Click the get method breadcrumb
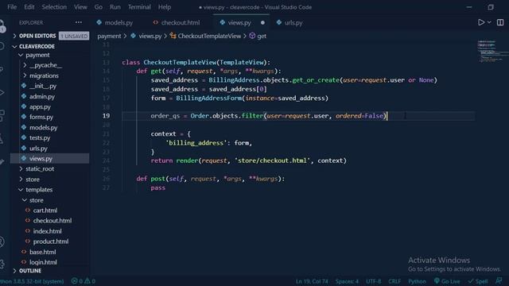The height and width of the screenshot is (286, 509). pyautogui.click(x=262, y=36)
